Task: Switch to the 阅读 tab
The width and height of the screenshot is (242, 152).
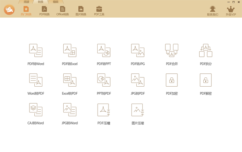Action: click(x=26, y=2)
